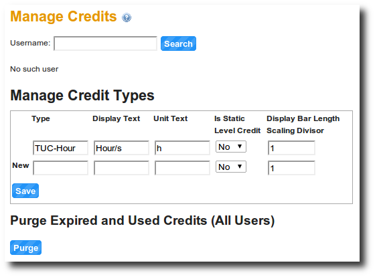Click the Manage Credit Types heading
The image size is (375, 277).
tap(82, 96)
